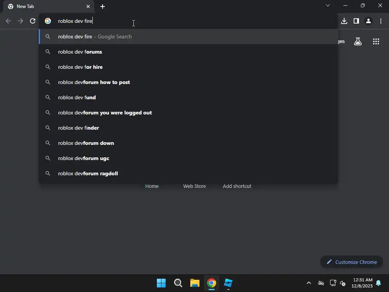The width and height of the screenshot is (389, 292).
Task: Pick the 'roblox devforum ragdoll' suggestion
Action: [x=188, y=173]
